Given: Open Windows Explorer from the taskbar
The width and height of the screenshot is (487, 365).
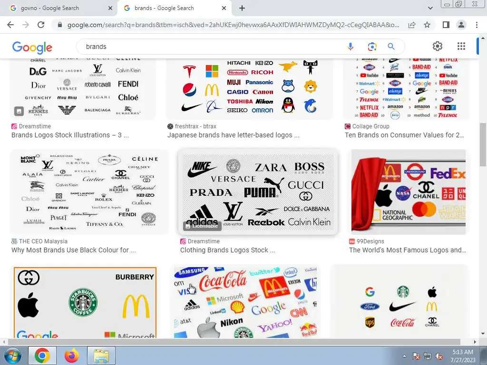Looking at the screenshot, I should pyautogui.click(x=101, y=355).
